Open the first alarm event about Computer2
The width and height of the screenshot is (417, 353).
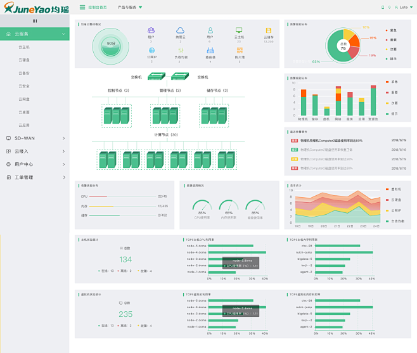[x=331, y=141]
